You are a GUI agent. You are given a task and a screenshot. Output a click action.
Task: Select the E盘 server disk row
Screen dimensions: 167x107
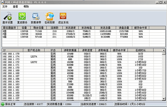83,31
